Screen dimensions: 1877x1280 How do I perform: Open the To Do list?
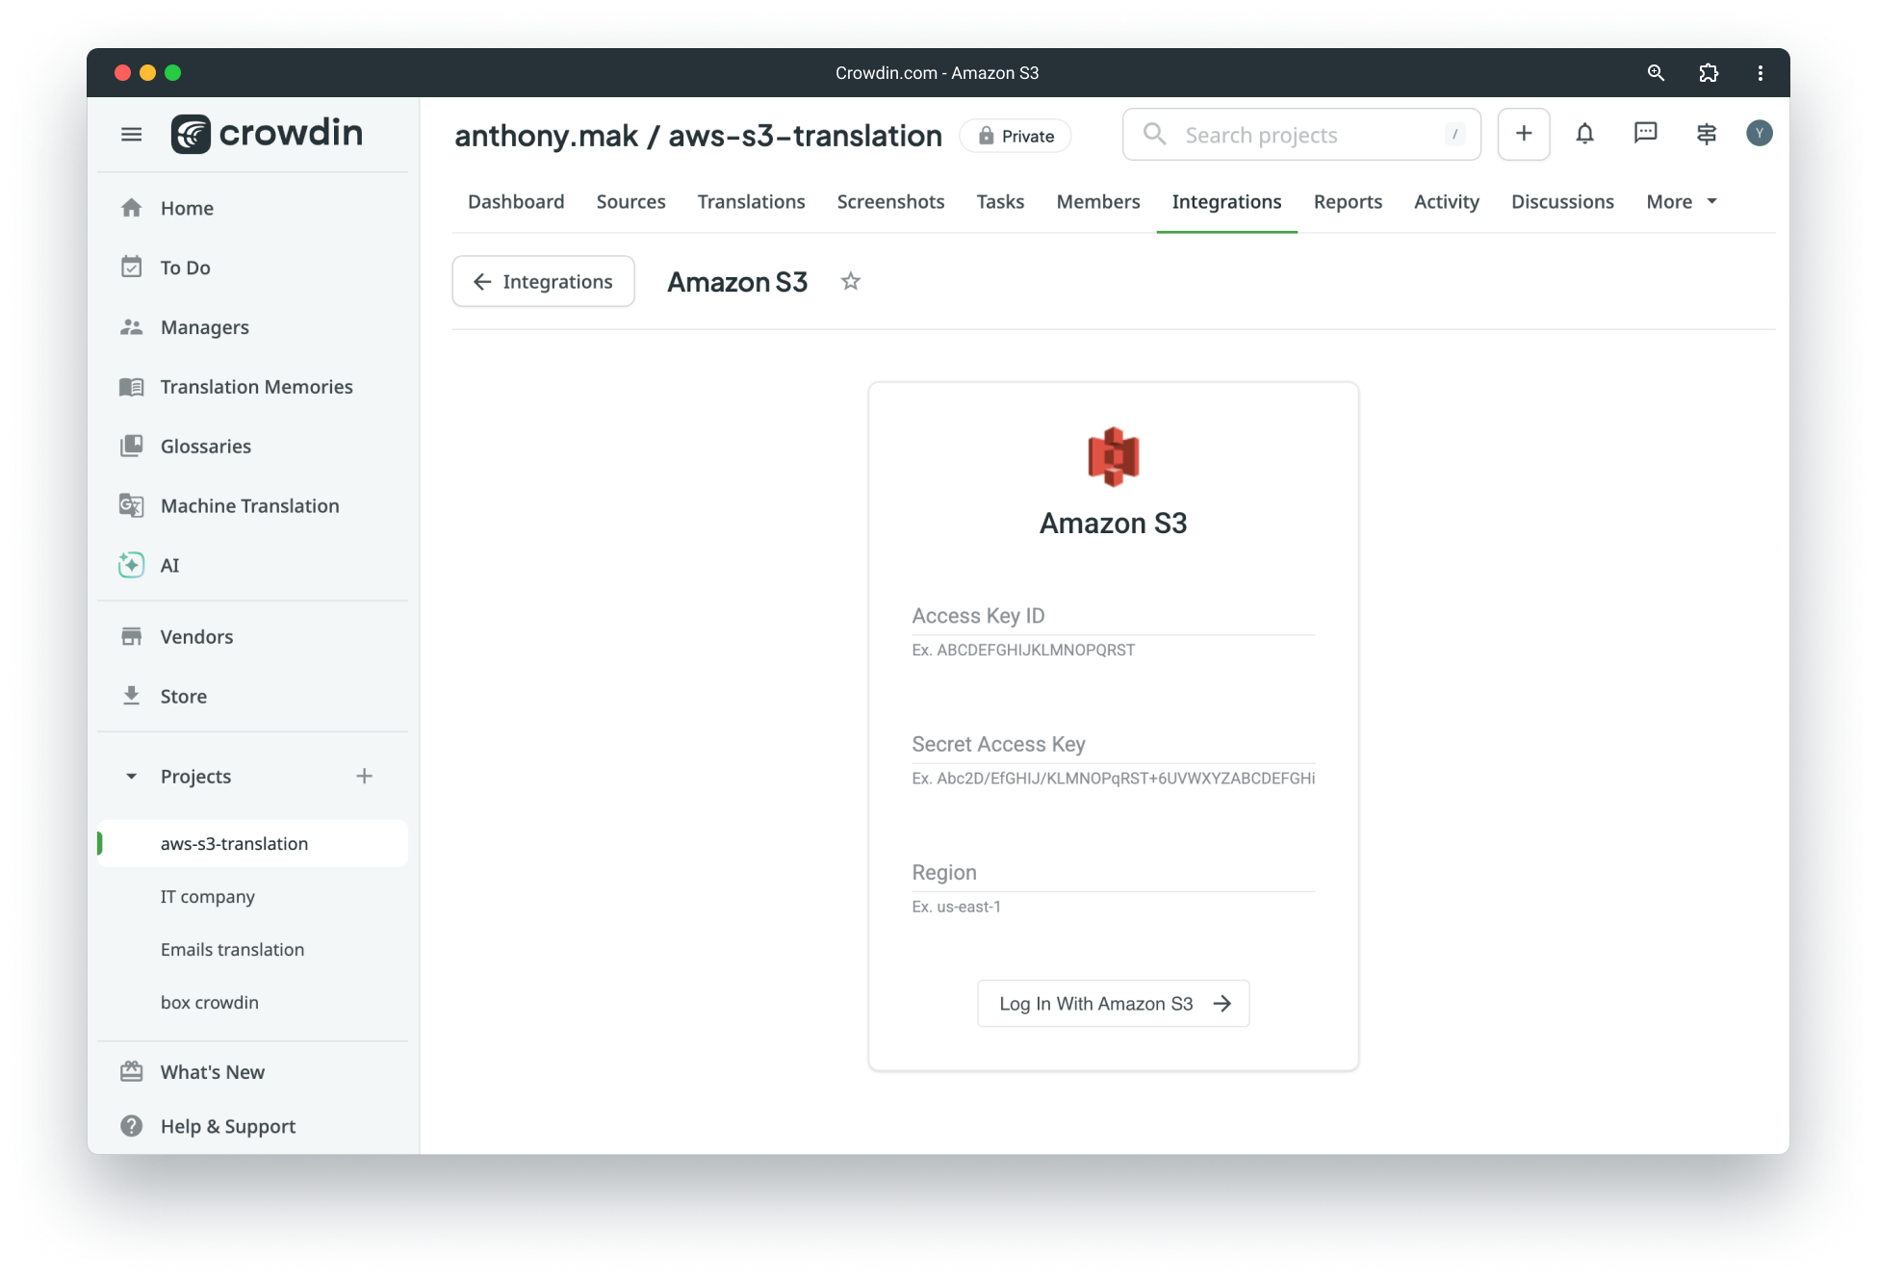[x=252, y=268]
